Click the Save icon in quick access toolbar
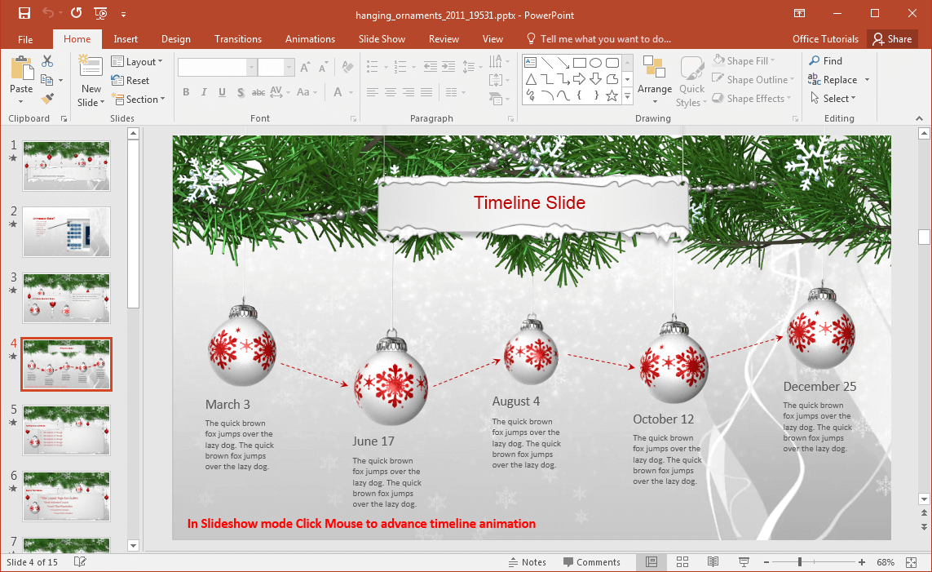The height and width of the screenshot is (572, 932). [24, 13]
